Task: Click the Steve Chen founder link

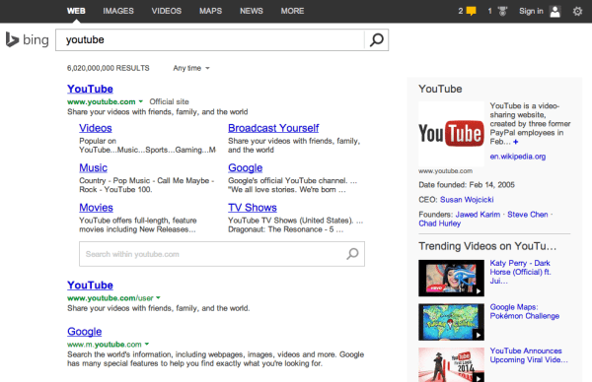Action: click(528, 215)
